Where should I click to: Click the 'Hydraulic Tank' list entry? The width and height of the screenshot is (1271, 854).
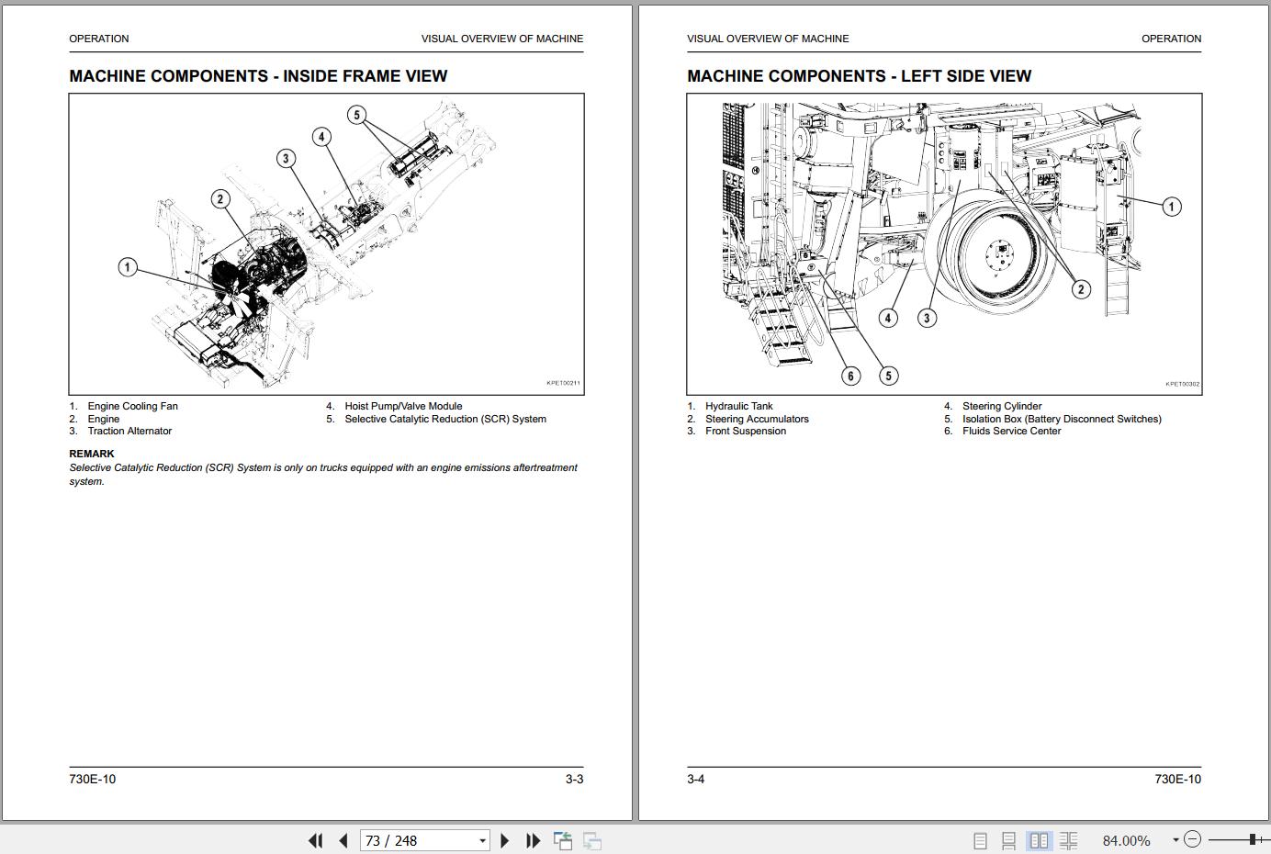(x=739, y=406)
